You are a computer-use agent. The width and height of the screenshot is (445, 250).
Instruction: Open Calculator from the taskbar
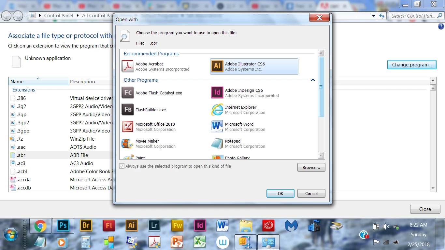click(86, 242)
